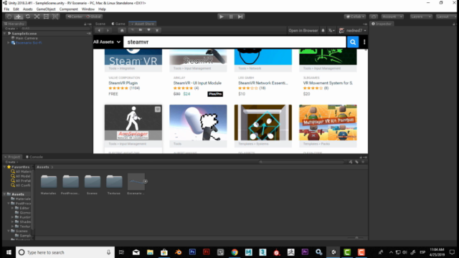459x258 pixels.
Task: Open the Collab dropdown
Action: click(355, 16)
